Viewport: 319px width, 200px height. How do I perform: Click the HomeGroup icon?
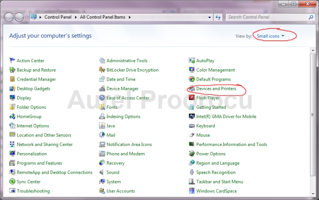12,116
